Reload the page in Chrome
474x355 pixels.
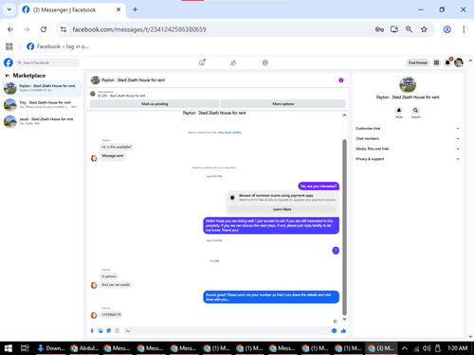pos(44,29)
